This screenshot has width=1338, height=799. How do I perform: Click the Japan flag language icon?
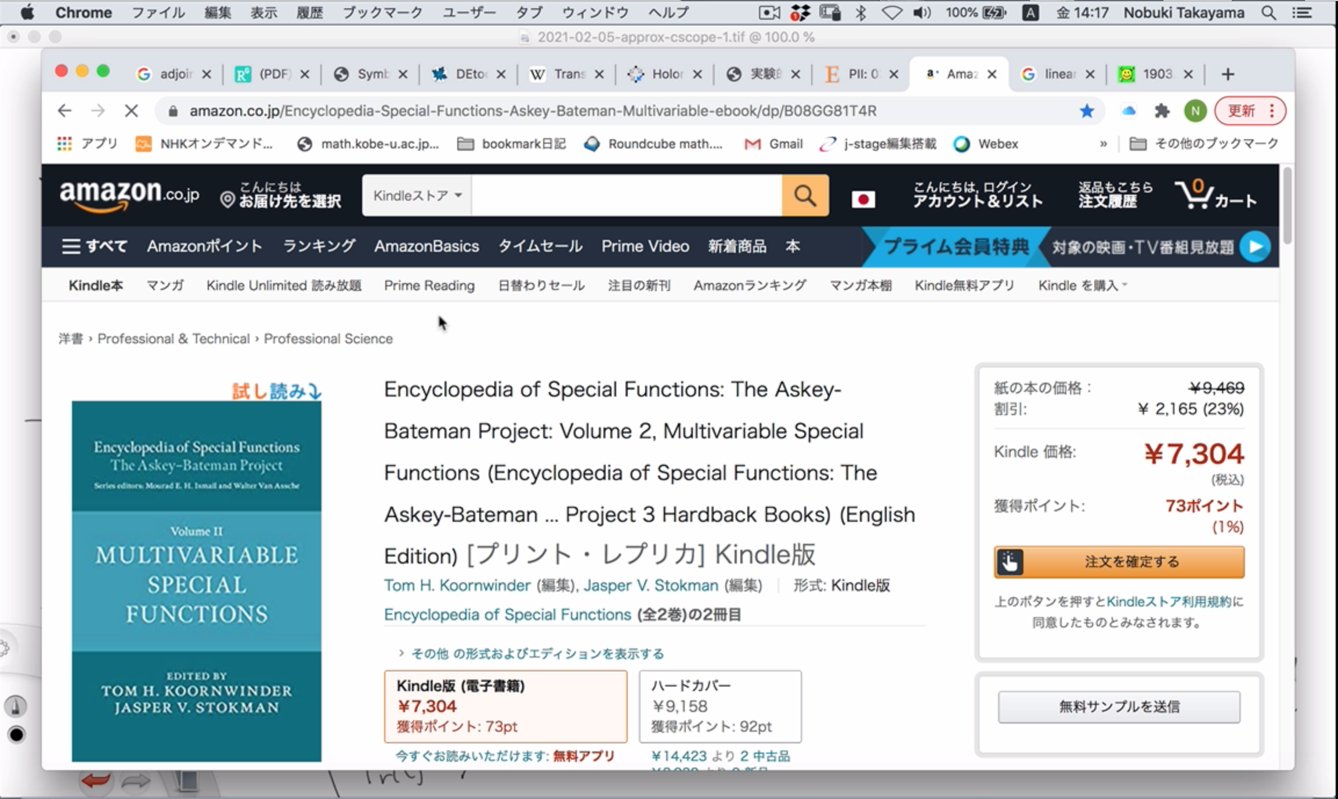coord(863,199)
